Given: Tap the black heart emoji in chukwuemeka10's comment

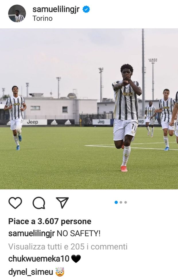Looking at the screenshot, I should click(x=76, y=259).
